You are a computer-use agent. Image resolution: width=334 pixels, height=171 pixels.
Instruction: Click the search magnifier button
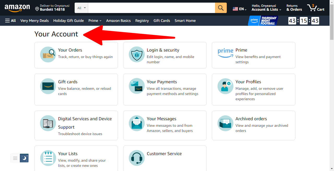pos(221,8)
